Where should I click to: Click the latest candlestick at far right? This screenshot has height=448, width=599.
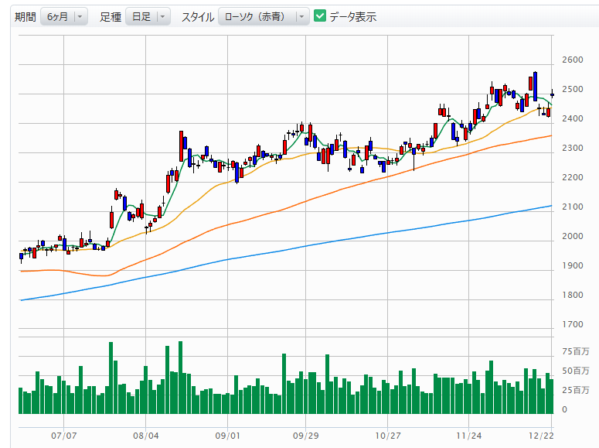552,94
